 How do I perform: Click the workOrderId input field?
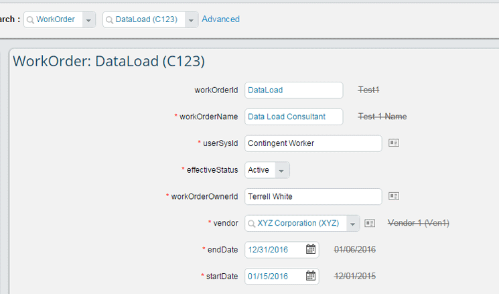(x=293, y=90)
